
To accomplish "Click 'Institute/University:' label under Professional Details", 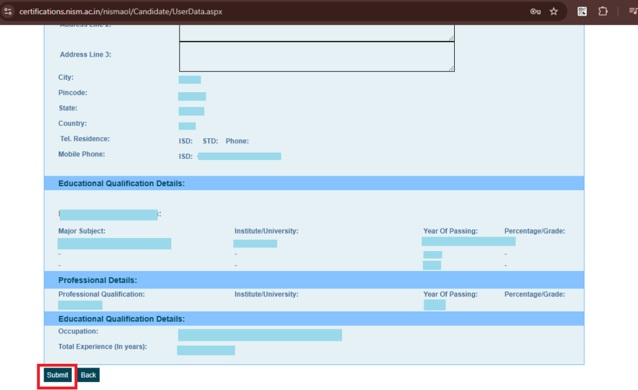I will 267,294.
